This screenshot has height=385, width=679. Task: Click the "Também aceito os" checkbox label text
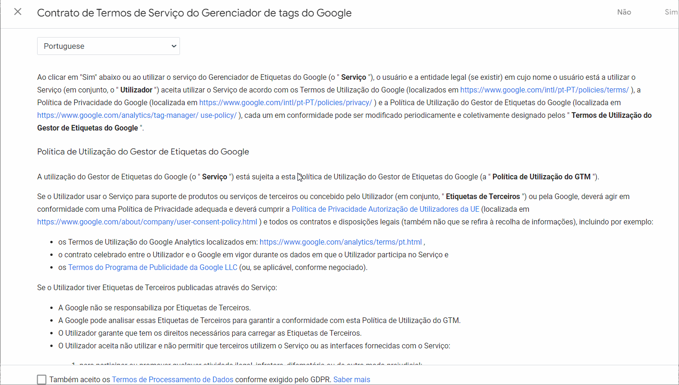80,379
